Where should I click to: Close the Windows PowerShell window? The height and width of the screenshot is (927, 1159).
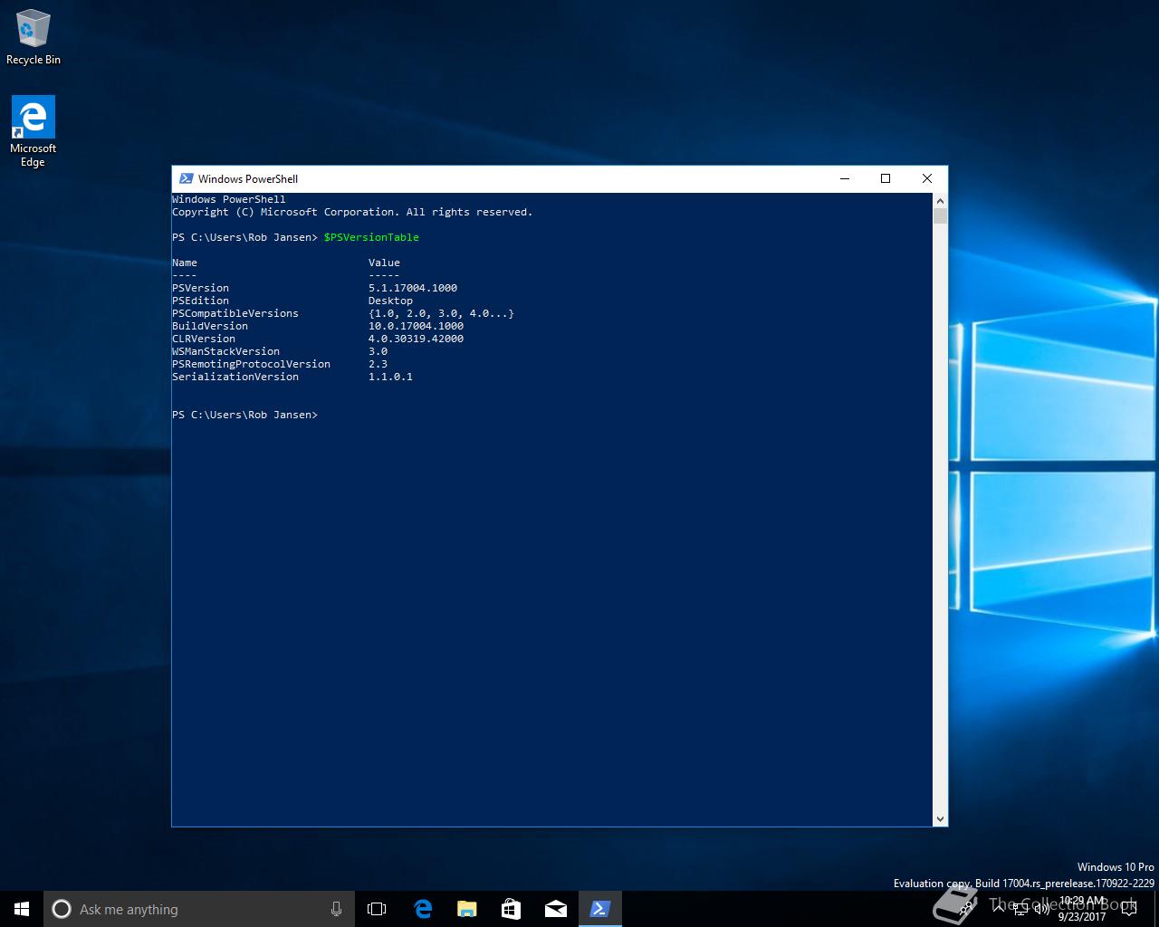coord(926,178)
